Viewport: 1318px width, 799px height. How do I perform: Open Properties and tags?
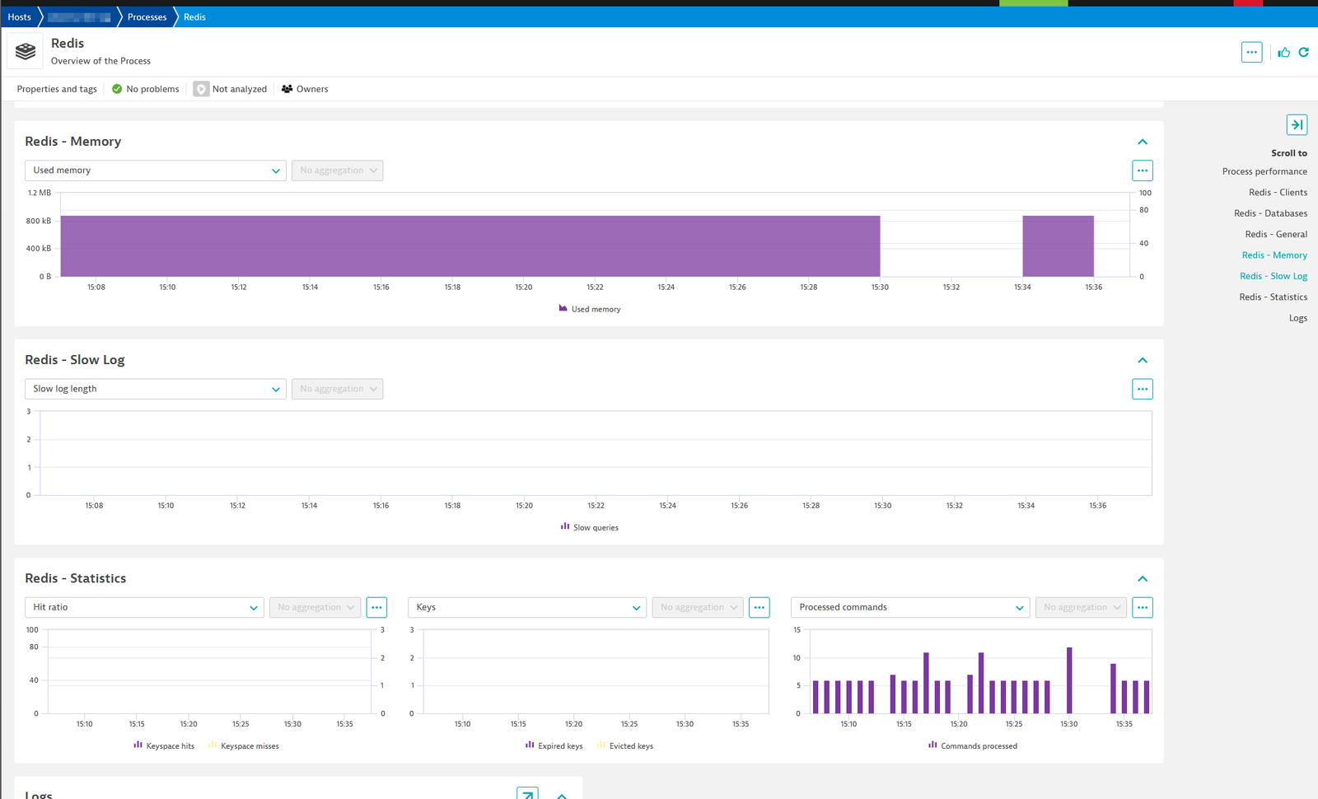pyautogui.click(x=57, y=89)
